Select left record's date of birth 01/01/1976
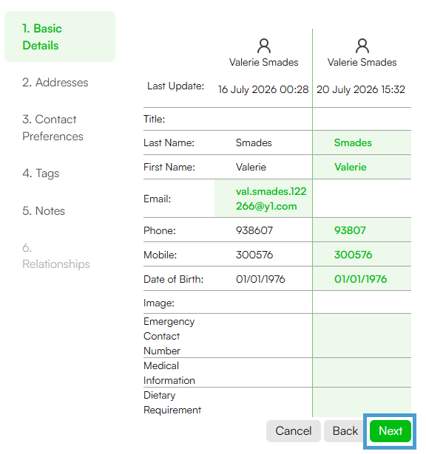426x454 pixels. coord(263,279)
